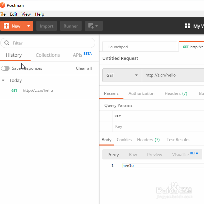Select the response Headers (7) tab

tap(148, 140)
